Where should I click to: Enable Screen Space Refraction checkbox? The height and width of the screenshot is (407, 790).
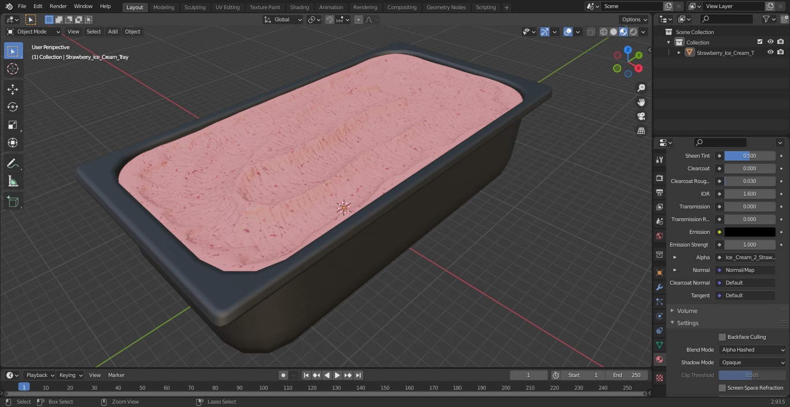[722, 388]
